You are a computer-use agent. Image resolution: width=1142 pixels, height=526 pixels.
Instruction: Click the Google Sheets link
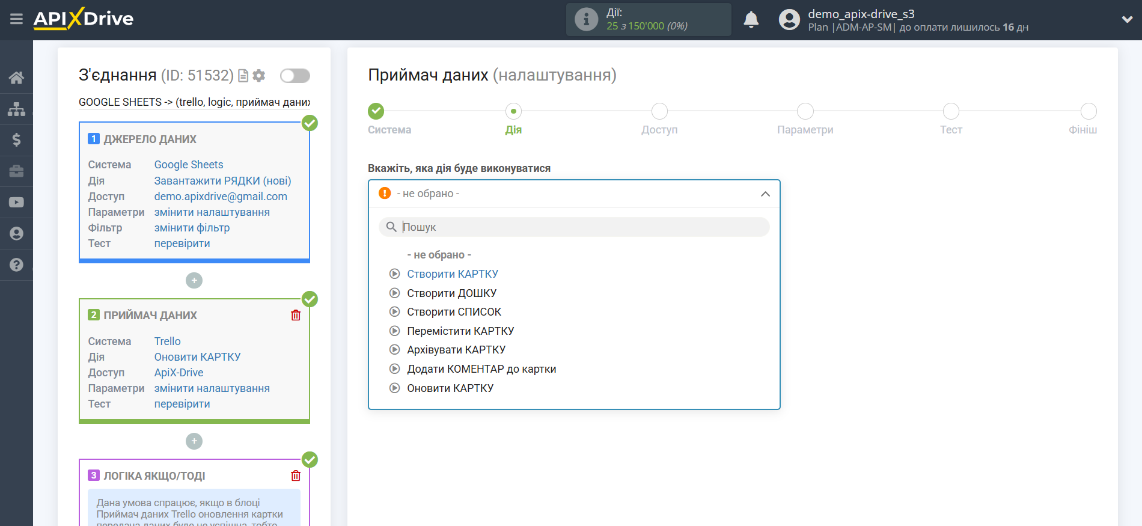tap(189, 165)
